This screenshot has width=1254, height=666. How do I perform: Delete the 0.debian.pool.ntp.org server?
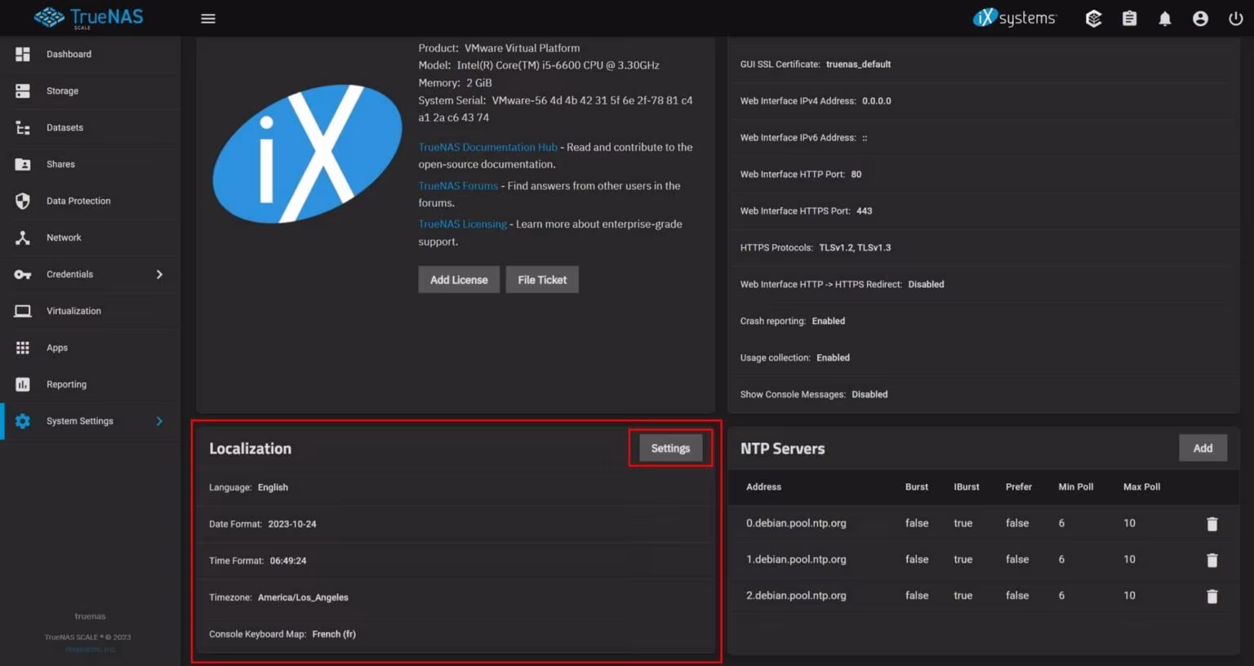point(1212,524)
